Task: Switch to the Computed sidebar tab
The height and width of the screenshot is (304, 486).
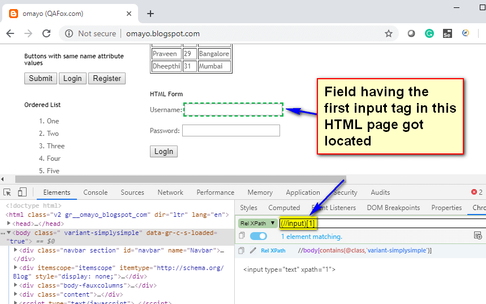Action: point(284,208)
